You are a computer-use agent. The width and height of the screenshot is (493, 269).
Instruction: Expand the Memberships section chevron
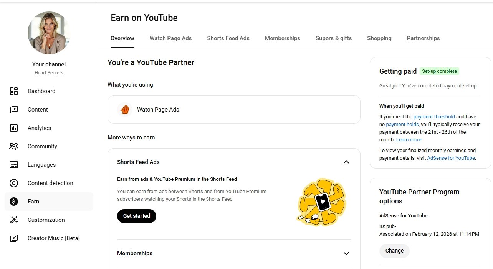tap(346, 253)
